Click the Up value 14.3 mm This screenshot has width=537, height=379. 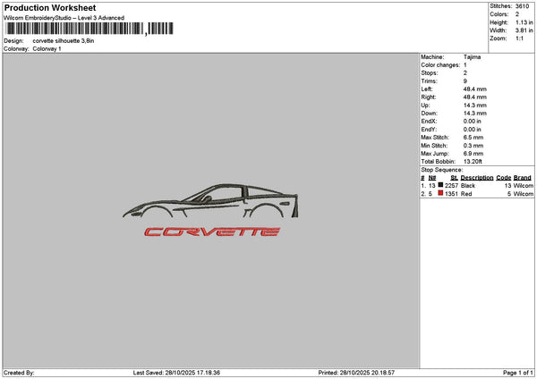pos(474,105)
